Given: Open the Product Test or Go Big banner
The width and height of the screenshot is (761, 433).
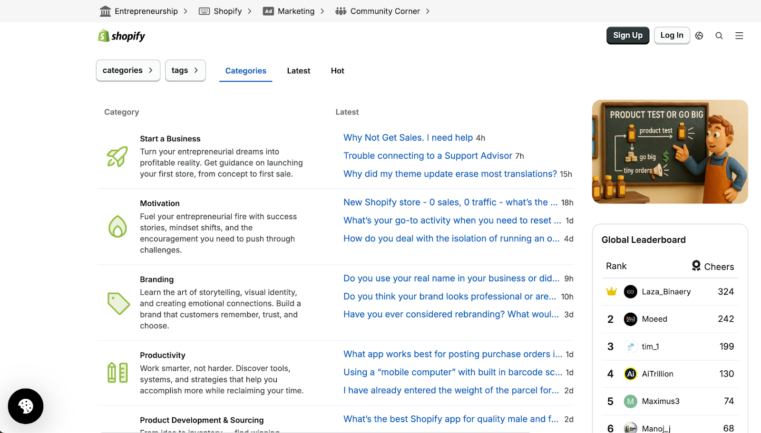Looking at the screenshot, I should tap(670, 152).
